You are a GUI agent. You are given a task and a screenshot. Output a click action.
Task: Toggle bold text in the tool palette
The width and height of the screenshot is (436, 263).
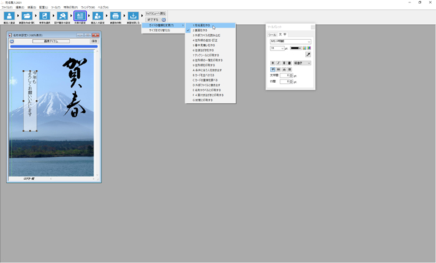click(273, 63)
